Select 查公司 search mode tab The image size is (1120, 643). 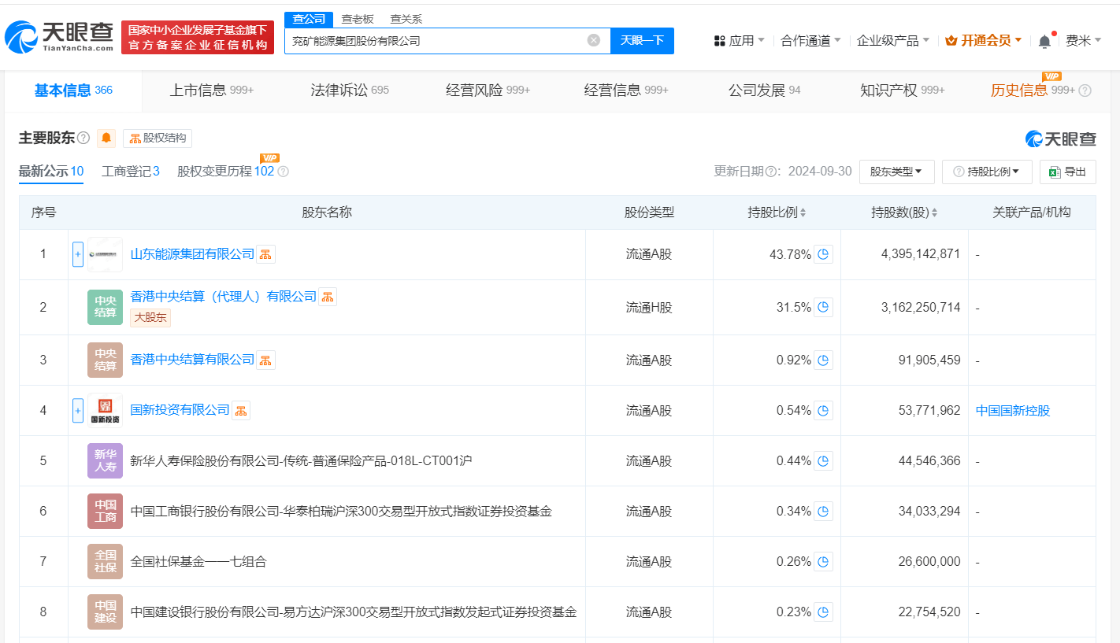click(x=309, y=19)
